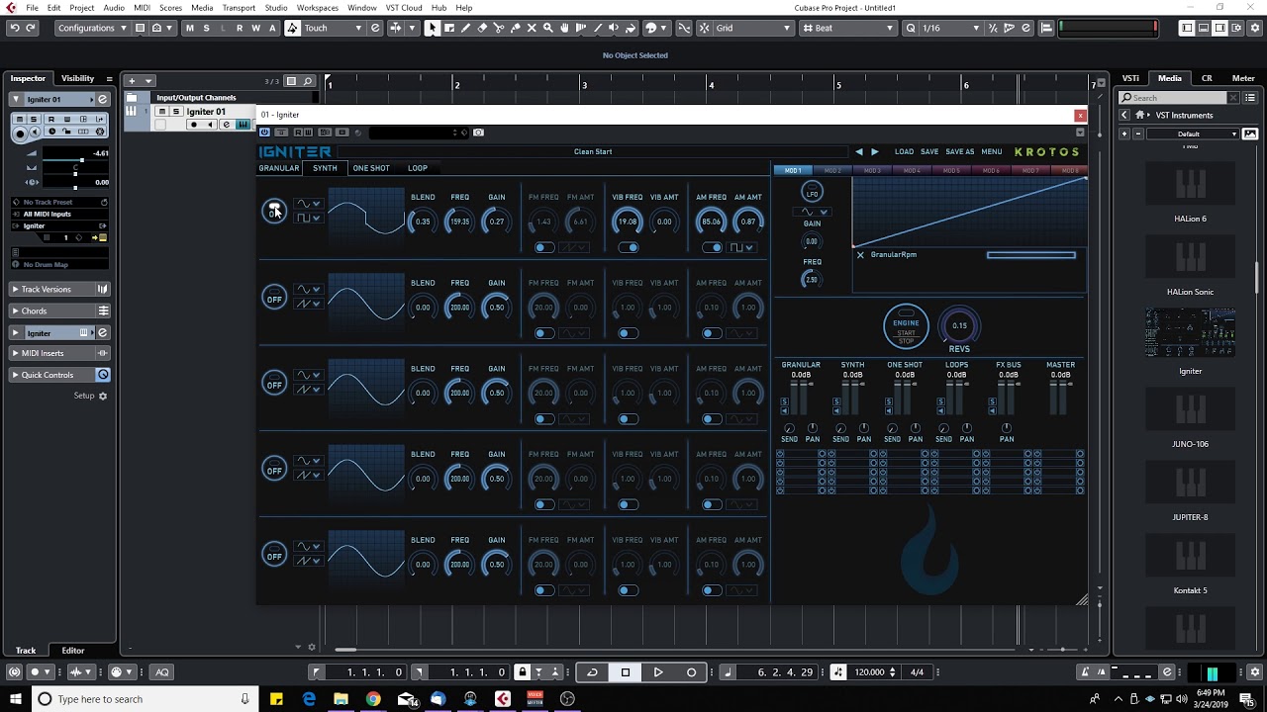The image size is (1267, 712).
Task: Toggle the AM switch on oscillator one
Action: 712,247
